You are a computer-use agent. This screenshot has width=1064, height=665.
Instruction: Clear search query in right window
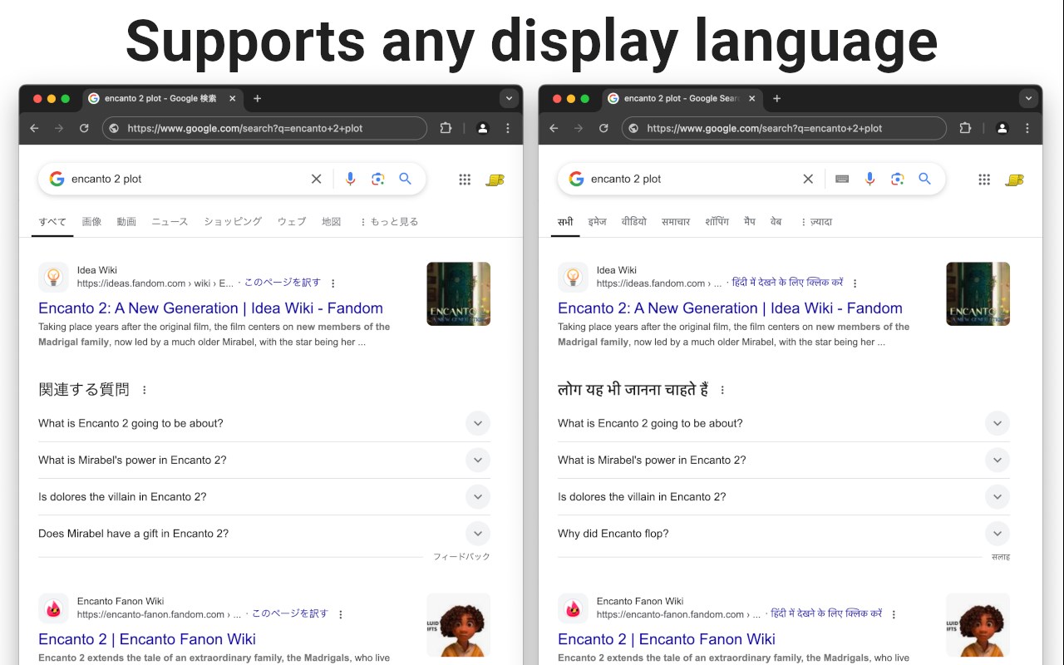pos(808,179)
